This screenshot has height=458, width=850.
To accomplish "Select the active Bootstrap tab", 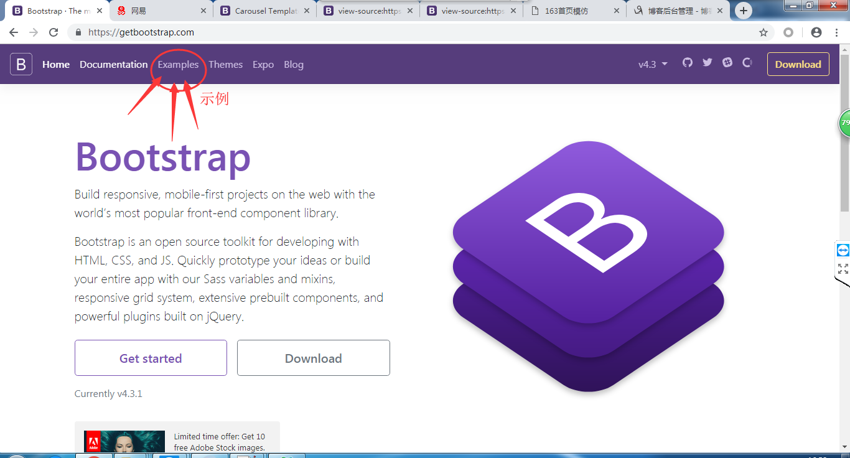I will click(x=56, y=11).
